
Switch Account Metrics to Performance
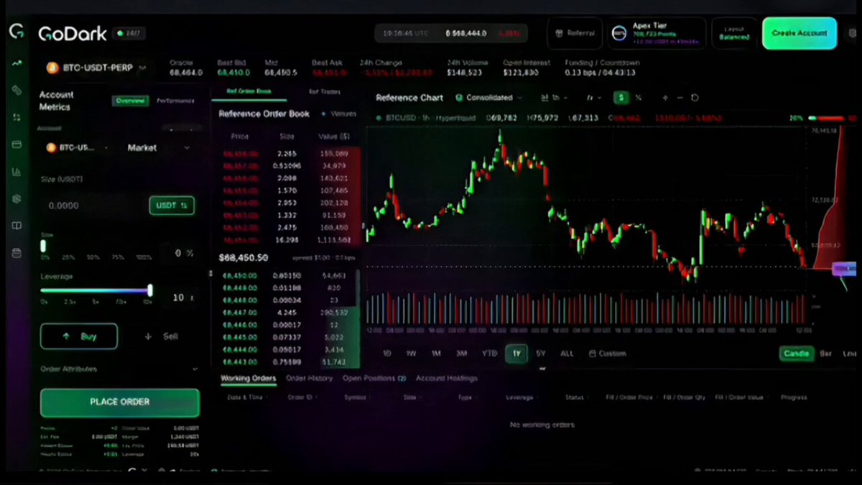point(175,101)
